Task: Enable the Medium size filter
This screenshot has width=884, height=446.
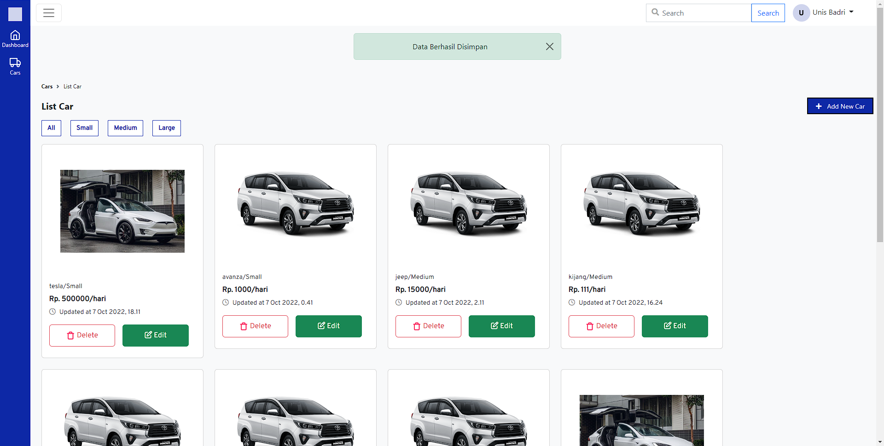Action: [x=125, y=128]
